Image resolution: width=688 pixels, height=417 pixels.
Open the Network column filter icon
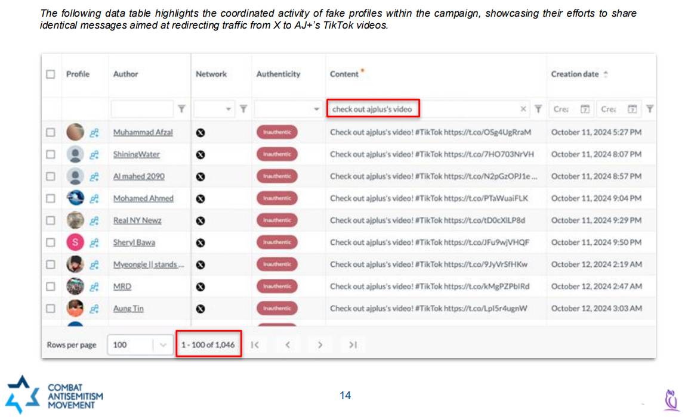[243, 108]
